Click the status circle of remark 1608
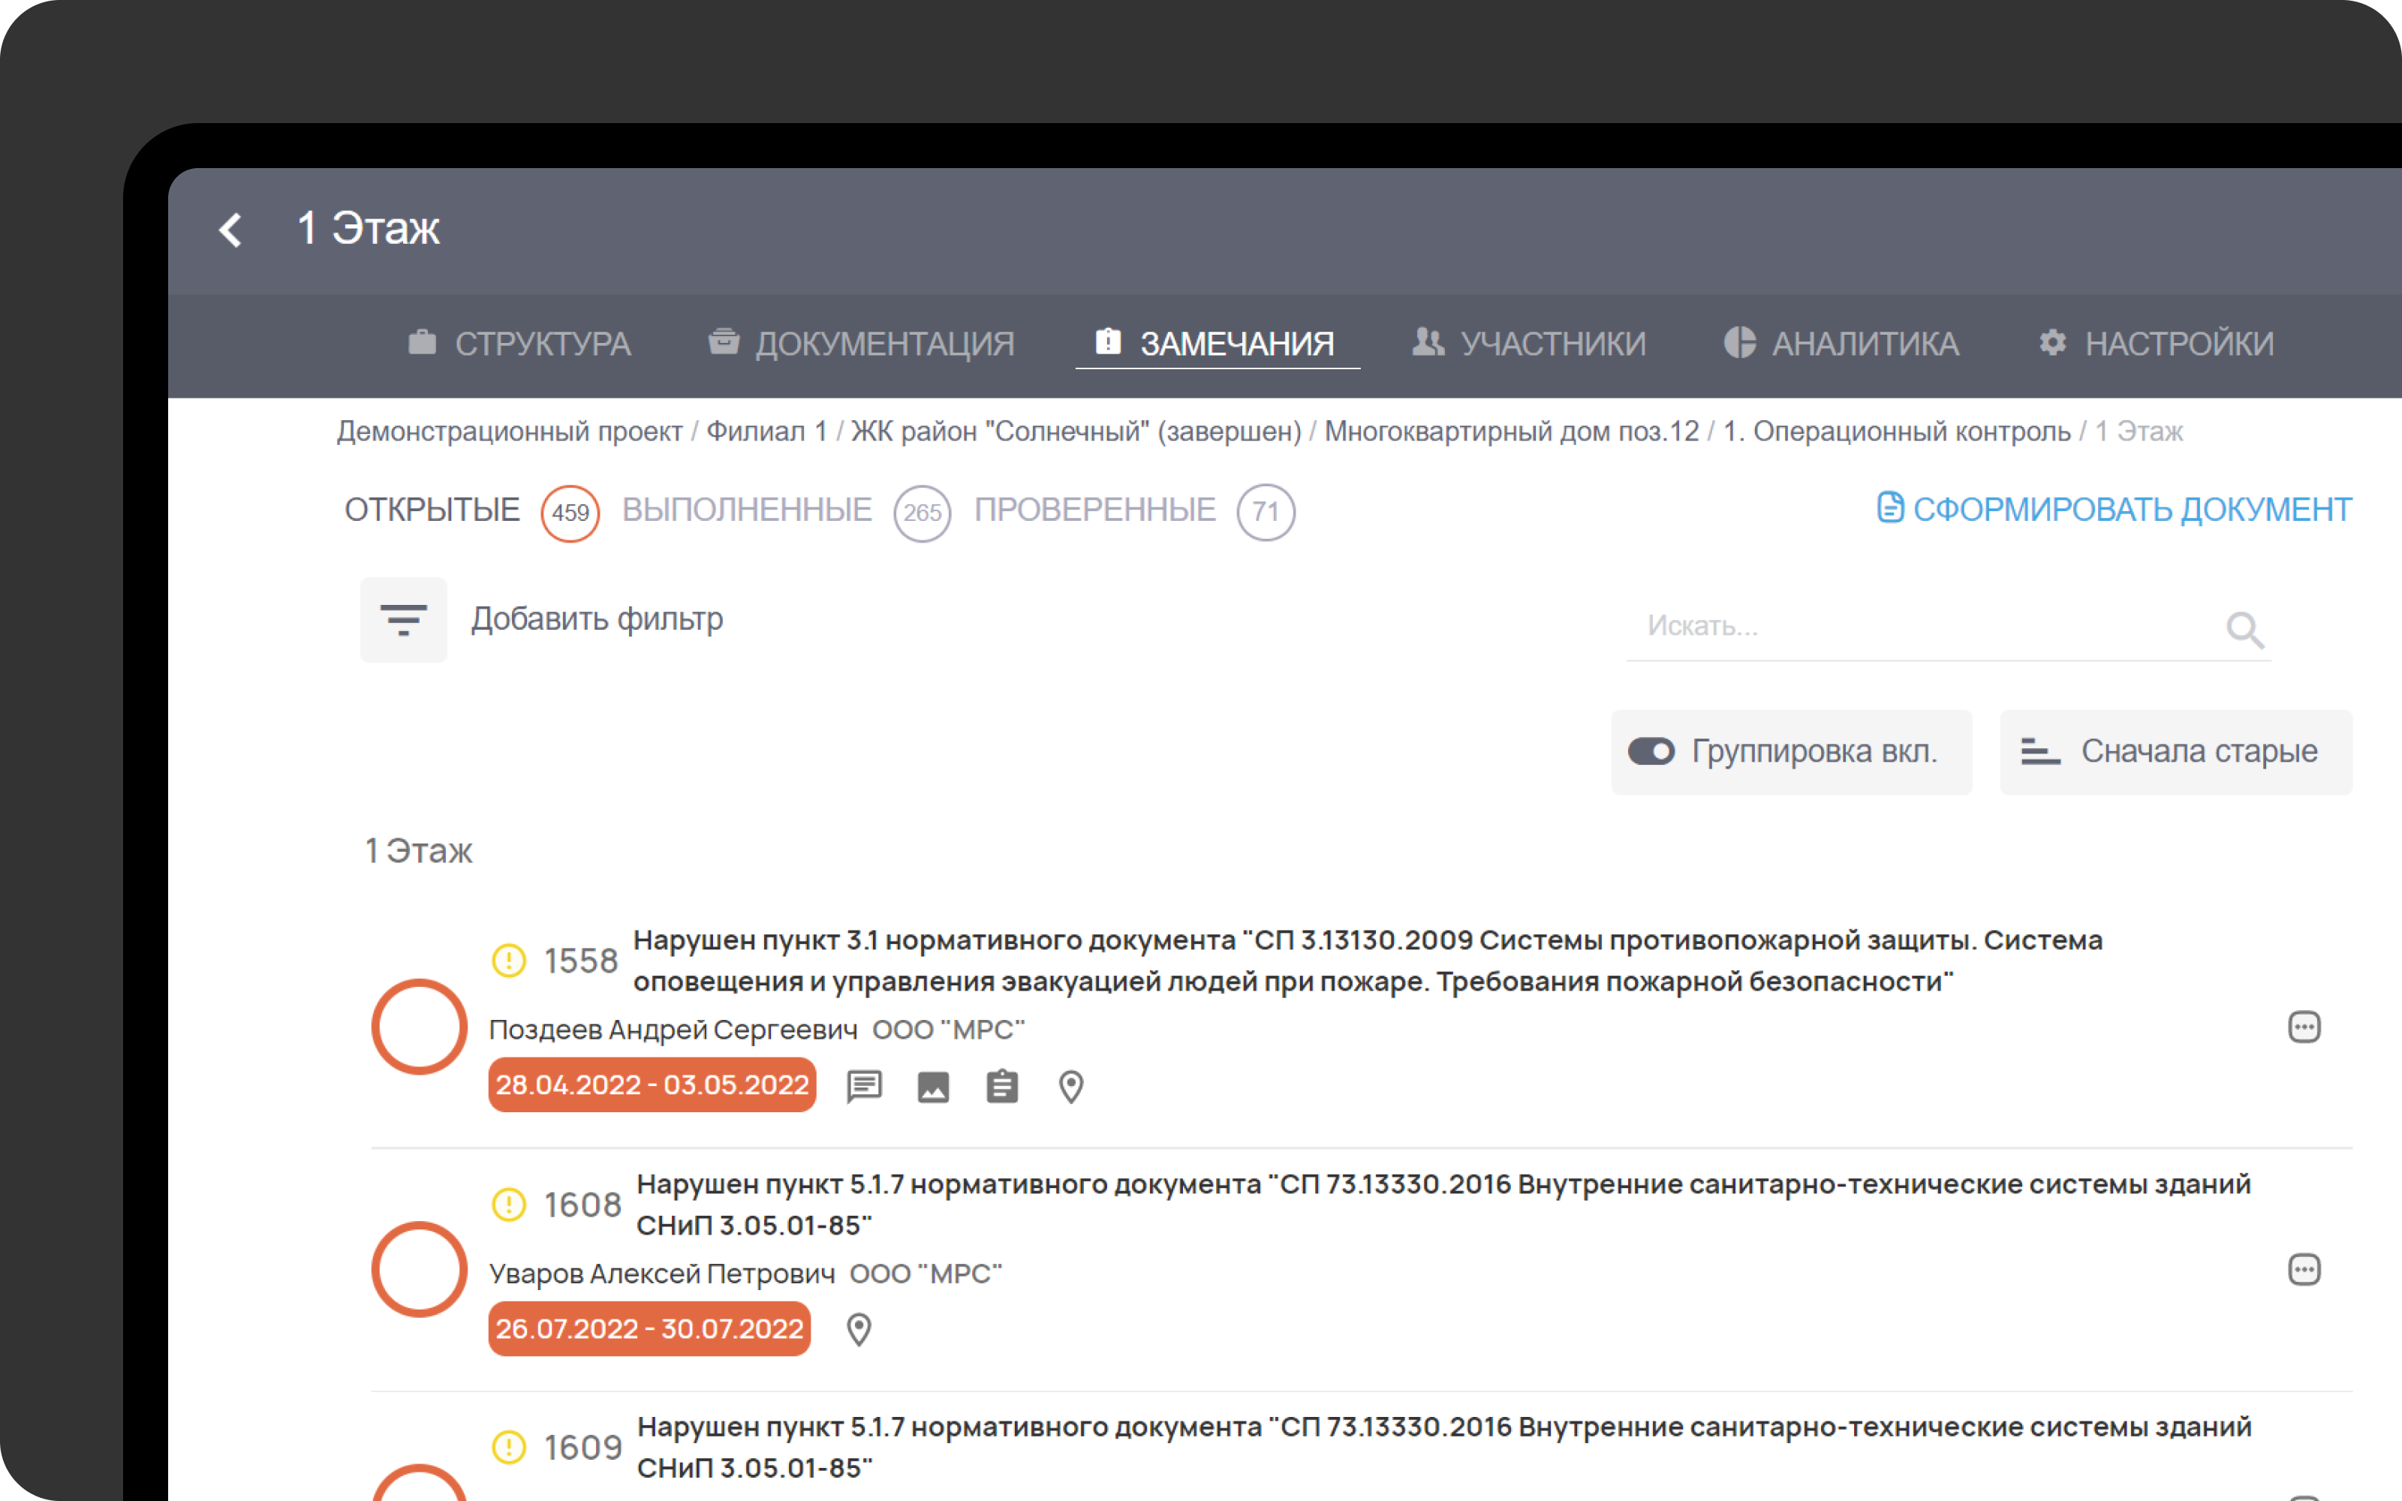2402x1501 pixels. click(419, 1270)
